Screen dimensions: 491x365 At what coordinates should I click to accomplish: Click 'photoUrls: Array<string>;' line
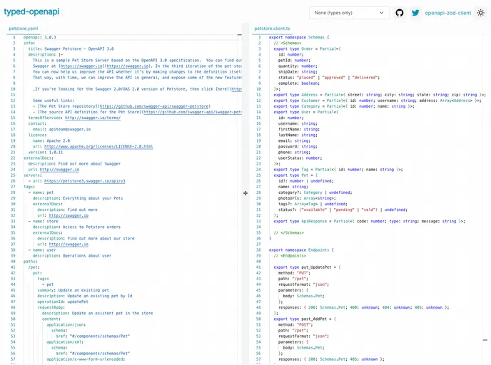click(x=307, y=198)
